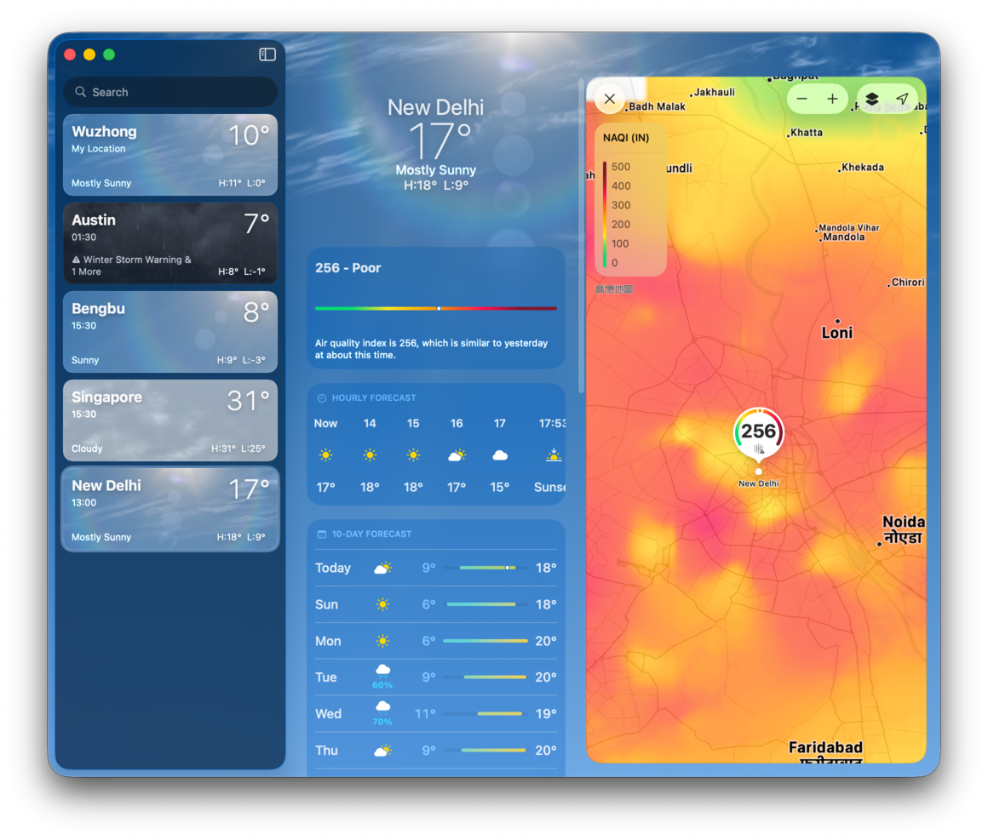Viewport: 988px width, 840px height.
Task: Click the Winter Storm Warning alert icon
Action: tap(77, 260)
